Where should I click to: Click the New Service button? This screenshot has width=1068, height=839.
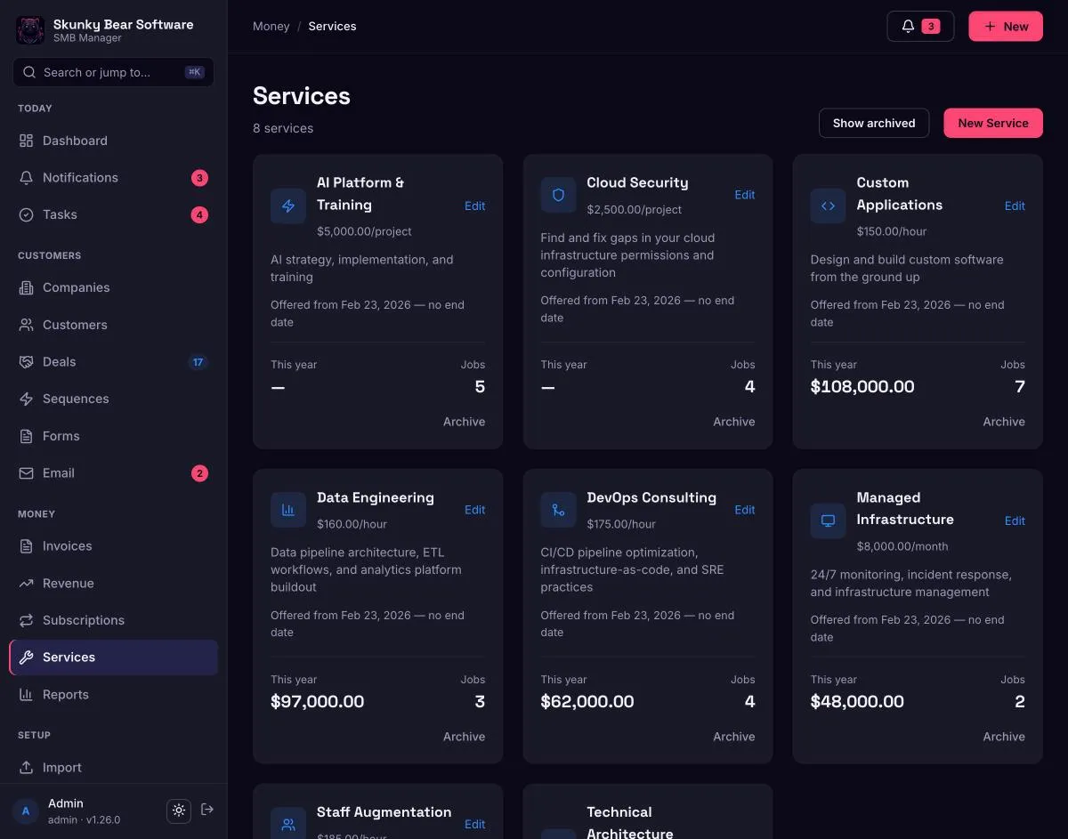[x=993, y=123]
